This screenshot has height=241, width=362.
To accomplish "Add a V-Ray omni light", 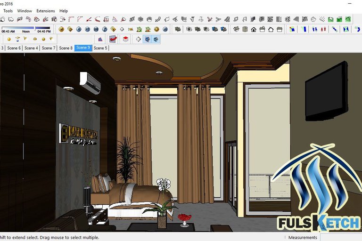I will tap(9, 39).
